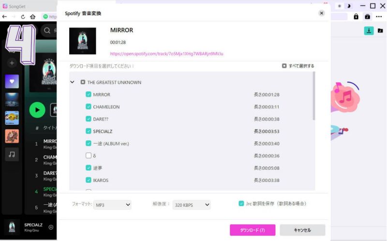This screenshot has width=387, height=241.
Task: Open the music note playlist icon
Action: pyautogui.click(x=12, y=154)
